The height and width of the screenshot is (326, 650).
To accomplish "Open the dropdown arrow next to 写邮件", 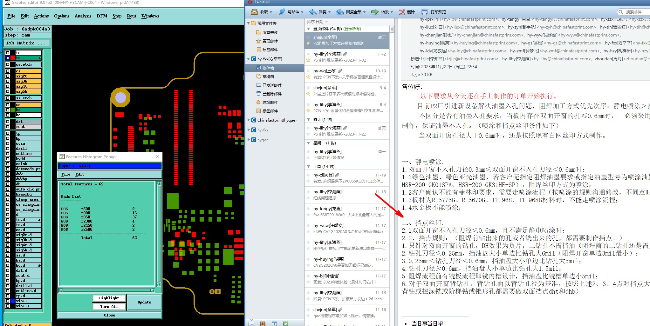I will coord(302,12).
